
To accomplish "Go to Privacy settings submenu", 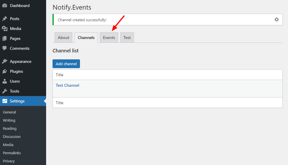I will (x=9, y=161).
